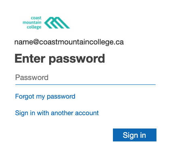Click the blue underline below the Password field
Image resolution: width=173 pixels, height=158 pixels.
pos(85,84)
